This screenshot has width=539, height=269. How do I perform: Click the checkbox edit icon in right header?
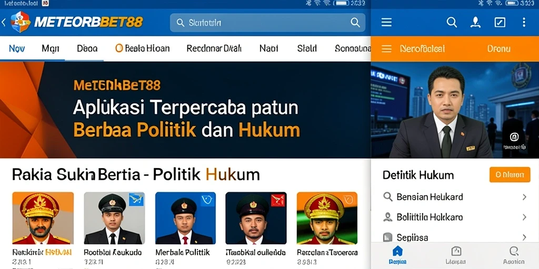[x=500, y=23]
